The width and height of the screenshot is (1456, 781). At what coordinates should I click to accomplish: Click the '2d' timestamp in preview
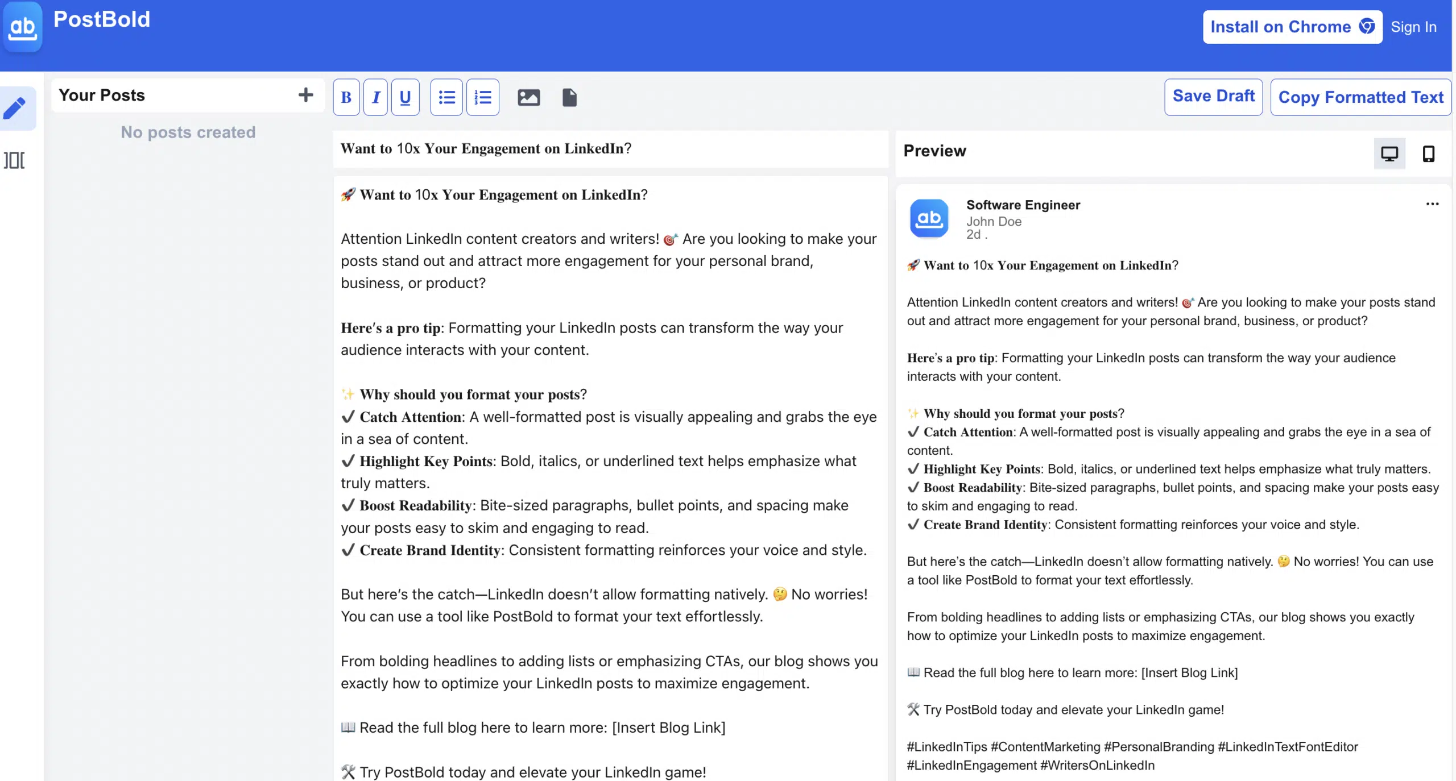click(973, 235)
